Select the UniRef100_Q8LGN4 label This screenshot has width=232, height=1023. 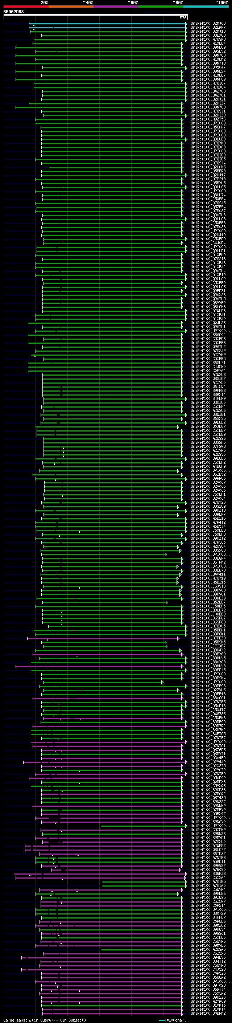click(x=208, y=558)
